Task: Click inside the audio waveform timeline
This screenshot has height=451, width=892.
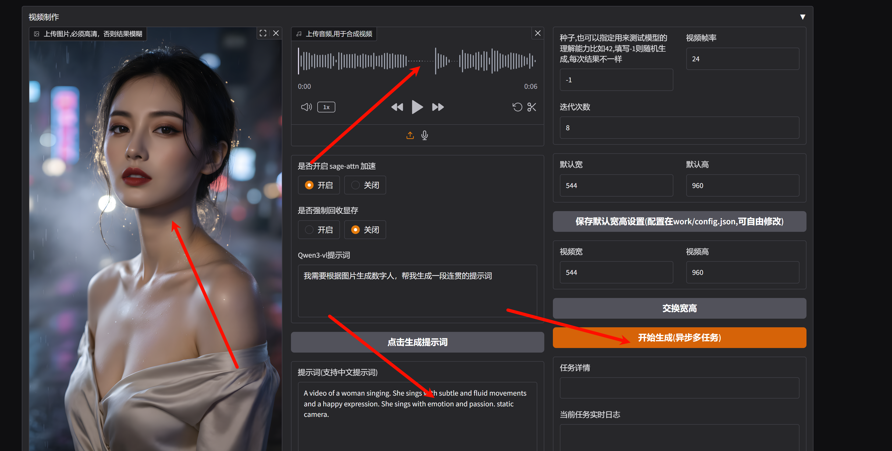Action: [x=381, y=61]
